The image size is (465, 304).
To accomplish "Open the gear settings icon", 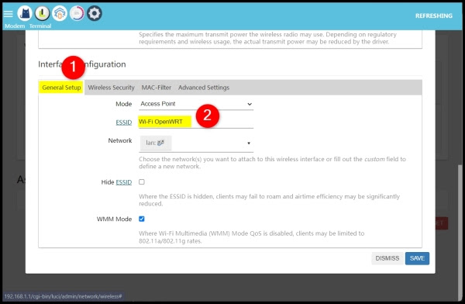I will (x=95, y=13).
